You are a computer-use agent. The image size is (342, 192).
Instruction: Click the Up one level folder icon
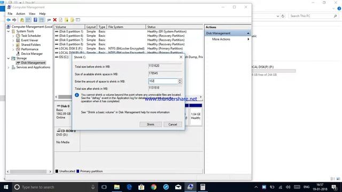click(22, 20)
